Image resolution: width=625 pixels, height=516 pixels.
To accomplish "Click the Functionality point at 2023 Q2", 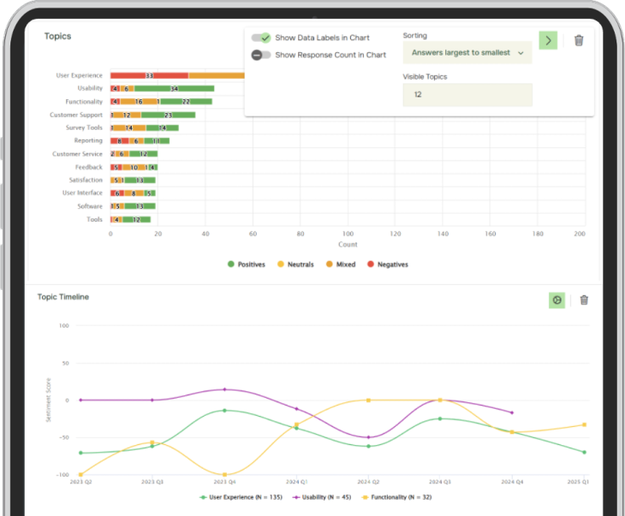I will 81,475.
